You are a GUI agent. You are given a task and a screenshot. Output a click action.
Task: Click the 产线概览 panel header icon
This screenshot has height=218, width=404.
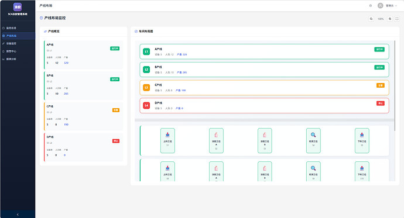pos(45,32)
